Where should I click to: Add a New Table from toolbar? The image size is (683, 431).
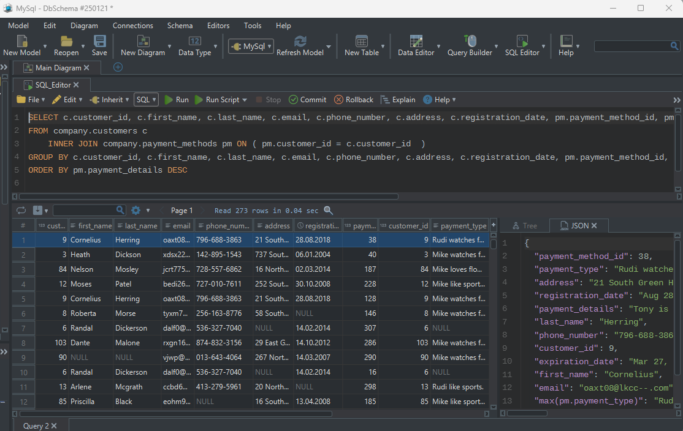click(x=362, y=41)
